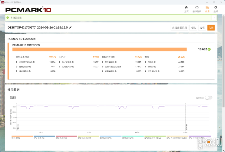This screenshot has width=225, height=152.
Task: Click the PCMARK 10 logo
Action: (28, 10)
